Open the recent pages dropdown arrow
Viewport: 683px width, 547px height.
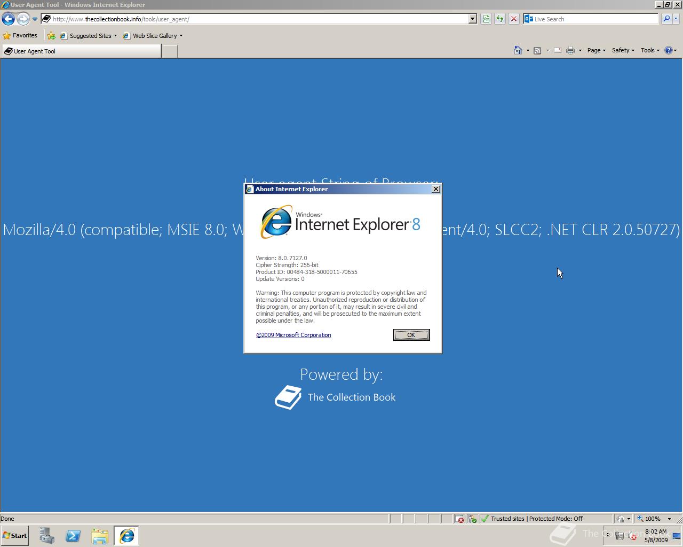(35, 19)
